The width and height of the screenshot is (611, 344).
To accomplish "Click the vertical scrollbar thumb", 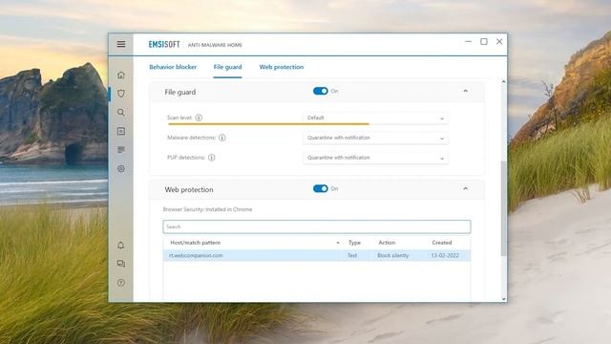I will (503, 208).
